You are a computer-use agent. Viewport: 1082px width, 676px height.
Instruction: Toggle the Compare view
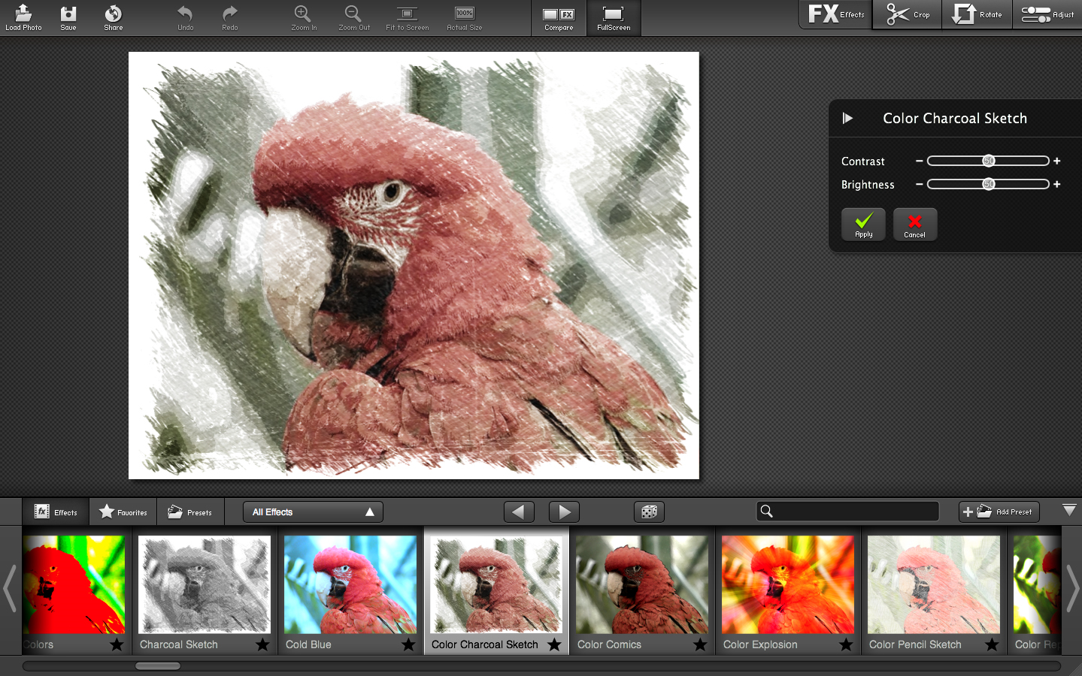pyautogui.click(x=559, y=17)
